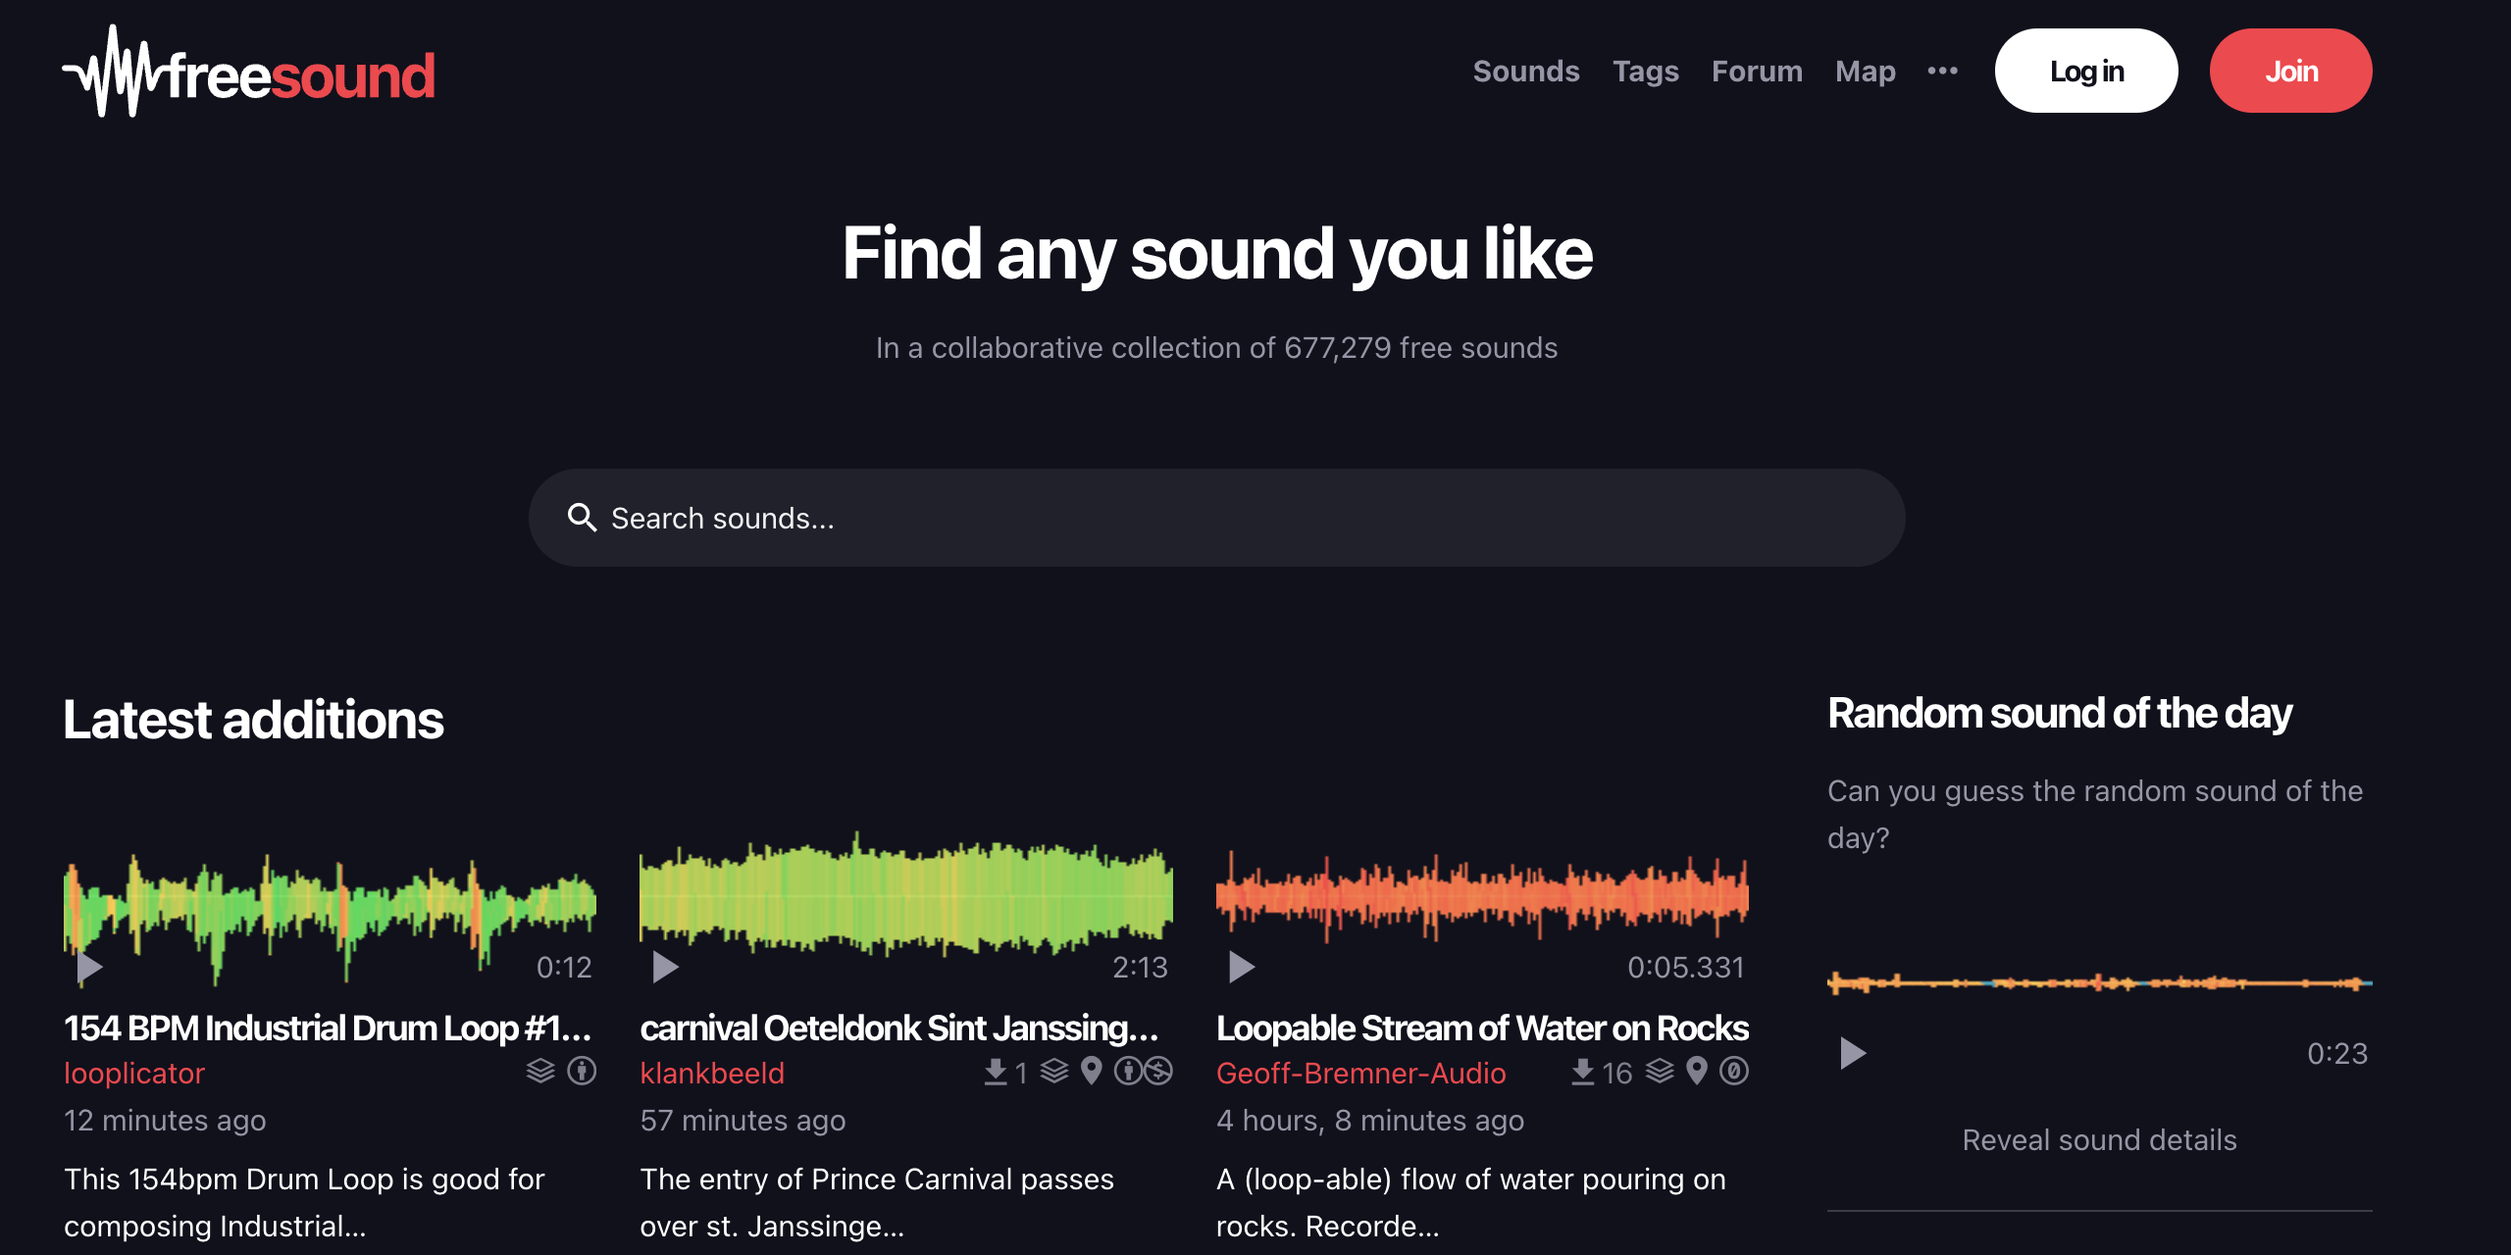Click the Log in button

[2086, 71]
